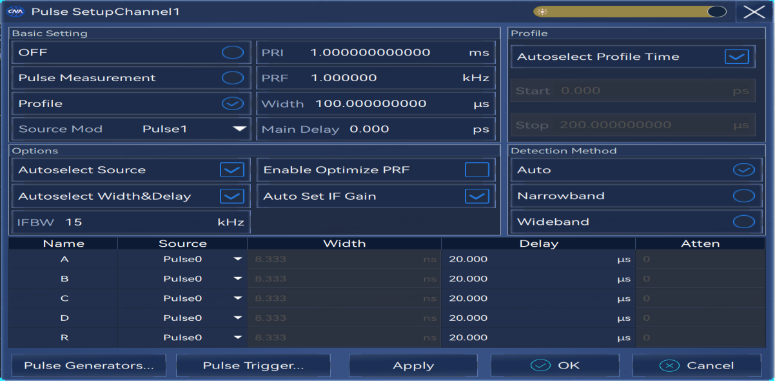Viewport: 775px width, 384px height.
Task: Select the OFF radio button
Action: [x=233, y=52]
